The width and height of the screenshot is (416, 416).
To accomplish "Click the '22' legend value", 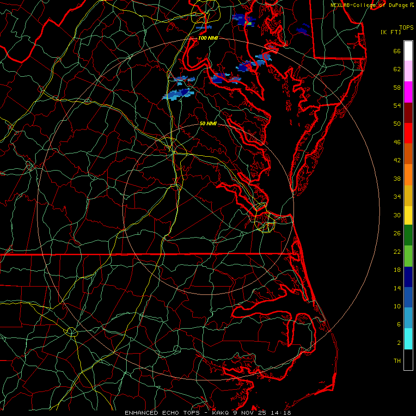I will pyautogui.click(x=397, y=251).
